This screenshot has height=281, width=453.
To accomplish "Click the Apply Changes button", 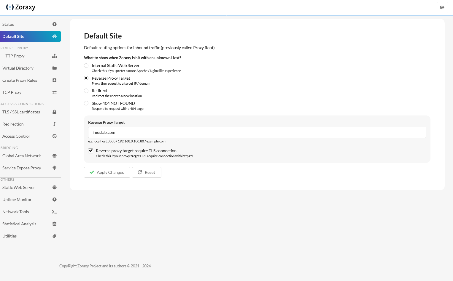I will [107, 172].
